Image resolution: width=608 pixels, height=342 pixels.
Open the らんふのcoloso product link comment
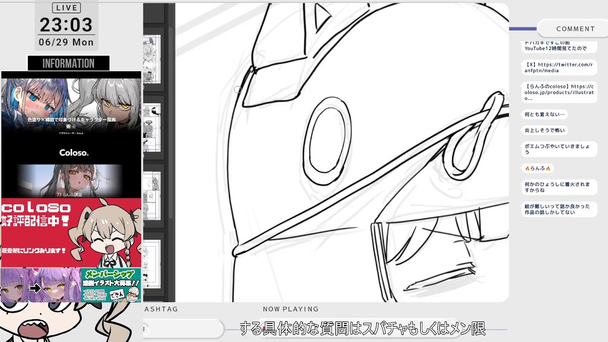559,93
